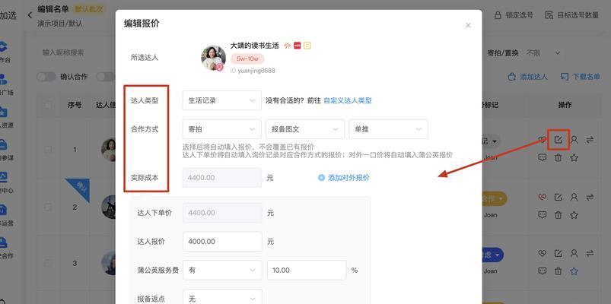Open the blue status dropdown in row 3
Image resolution: width=611 pixels, height=304 pixels.
[x=492, y=255]
